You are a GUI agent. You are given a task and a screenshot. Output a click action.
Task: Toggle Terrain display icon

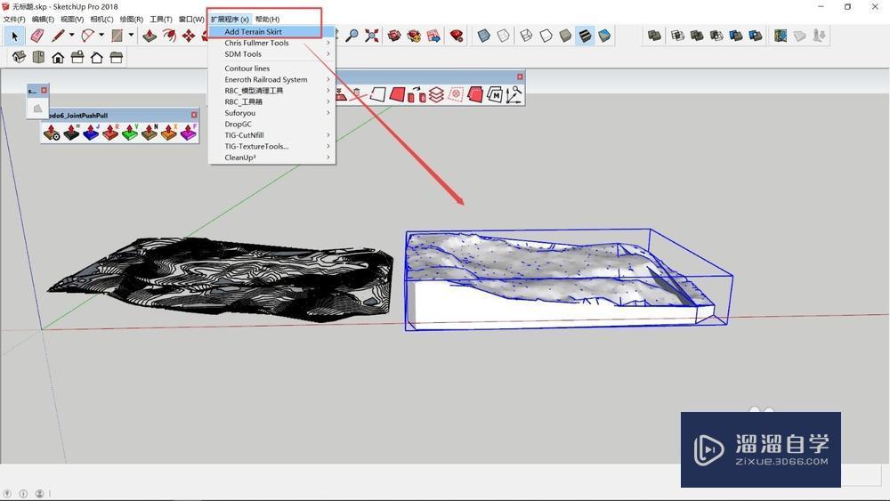click(800, 36)
